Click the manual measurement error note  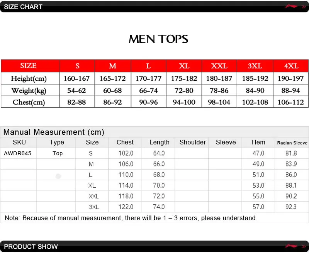pyautogui.click(x=131, y=218)
